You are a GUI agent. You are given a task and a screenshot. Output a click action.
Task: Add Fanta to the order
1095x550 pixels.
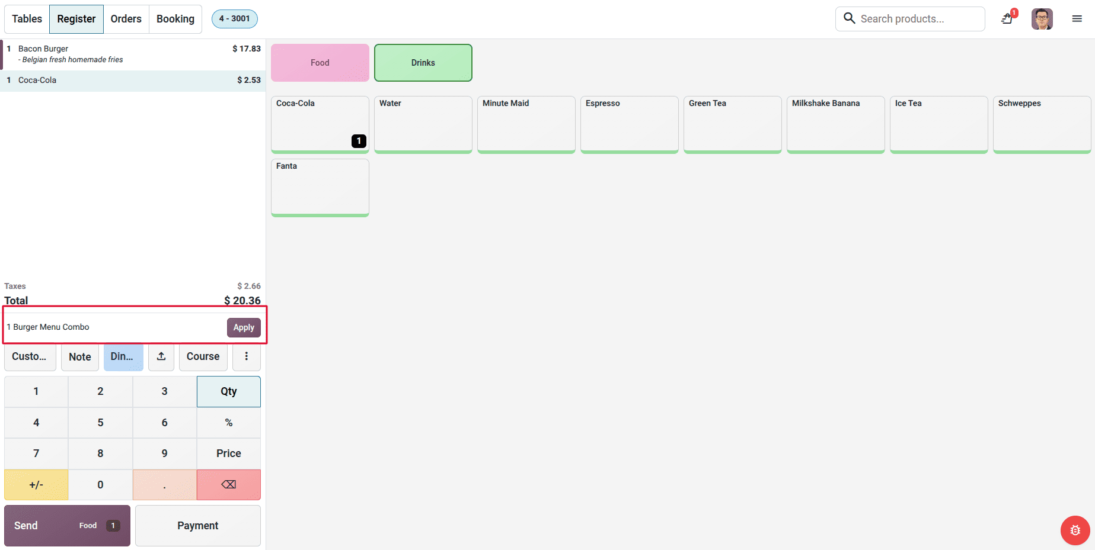[x=320, y=188]
